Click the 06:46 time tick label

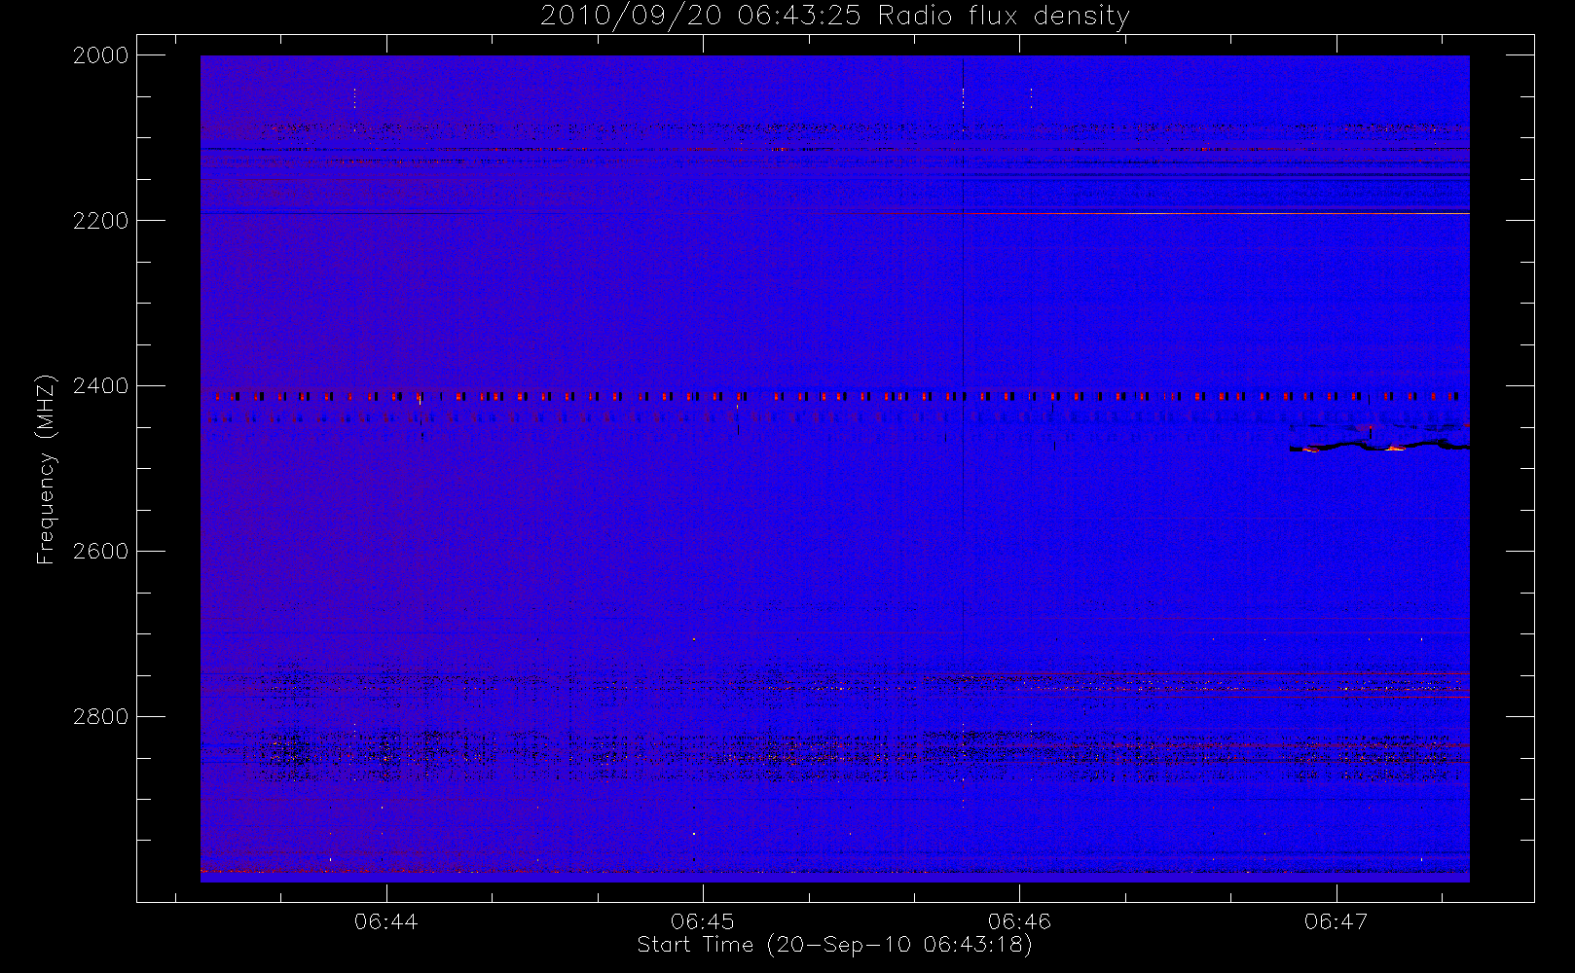click(x=1019, y=921)
